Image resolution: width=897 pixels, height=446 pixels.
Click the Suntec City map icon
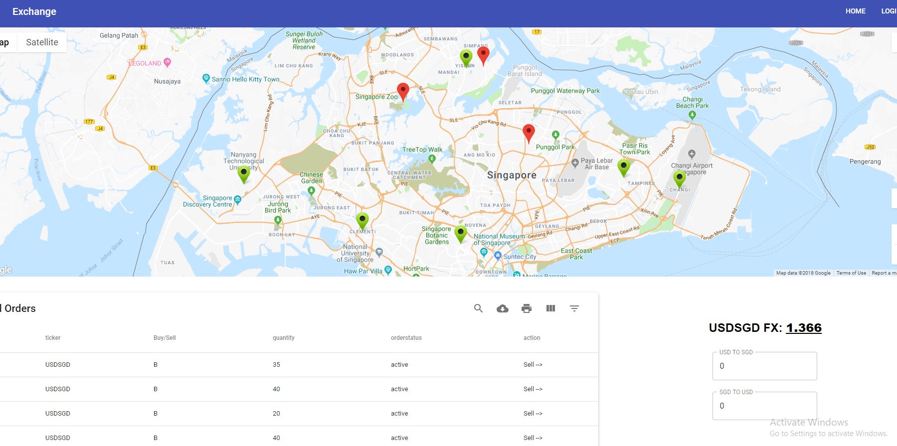pos(498,256)
